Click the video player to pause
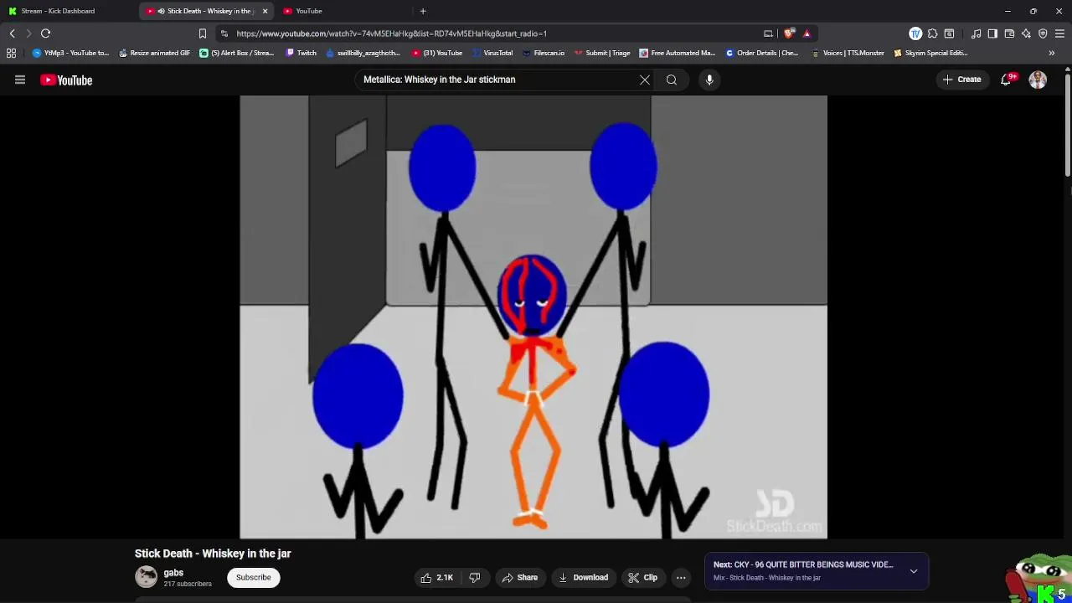This screenshot has height=603, width=1072. coord(533,317)
